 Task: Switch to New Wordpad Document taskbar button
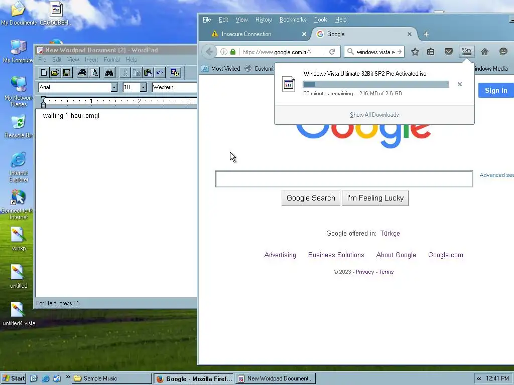point(276,378)
